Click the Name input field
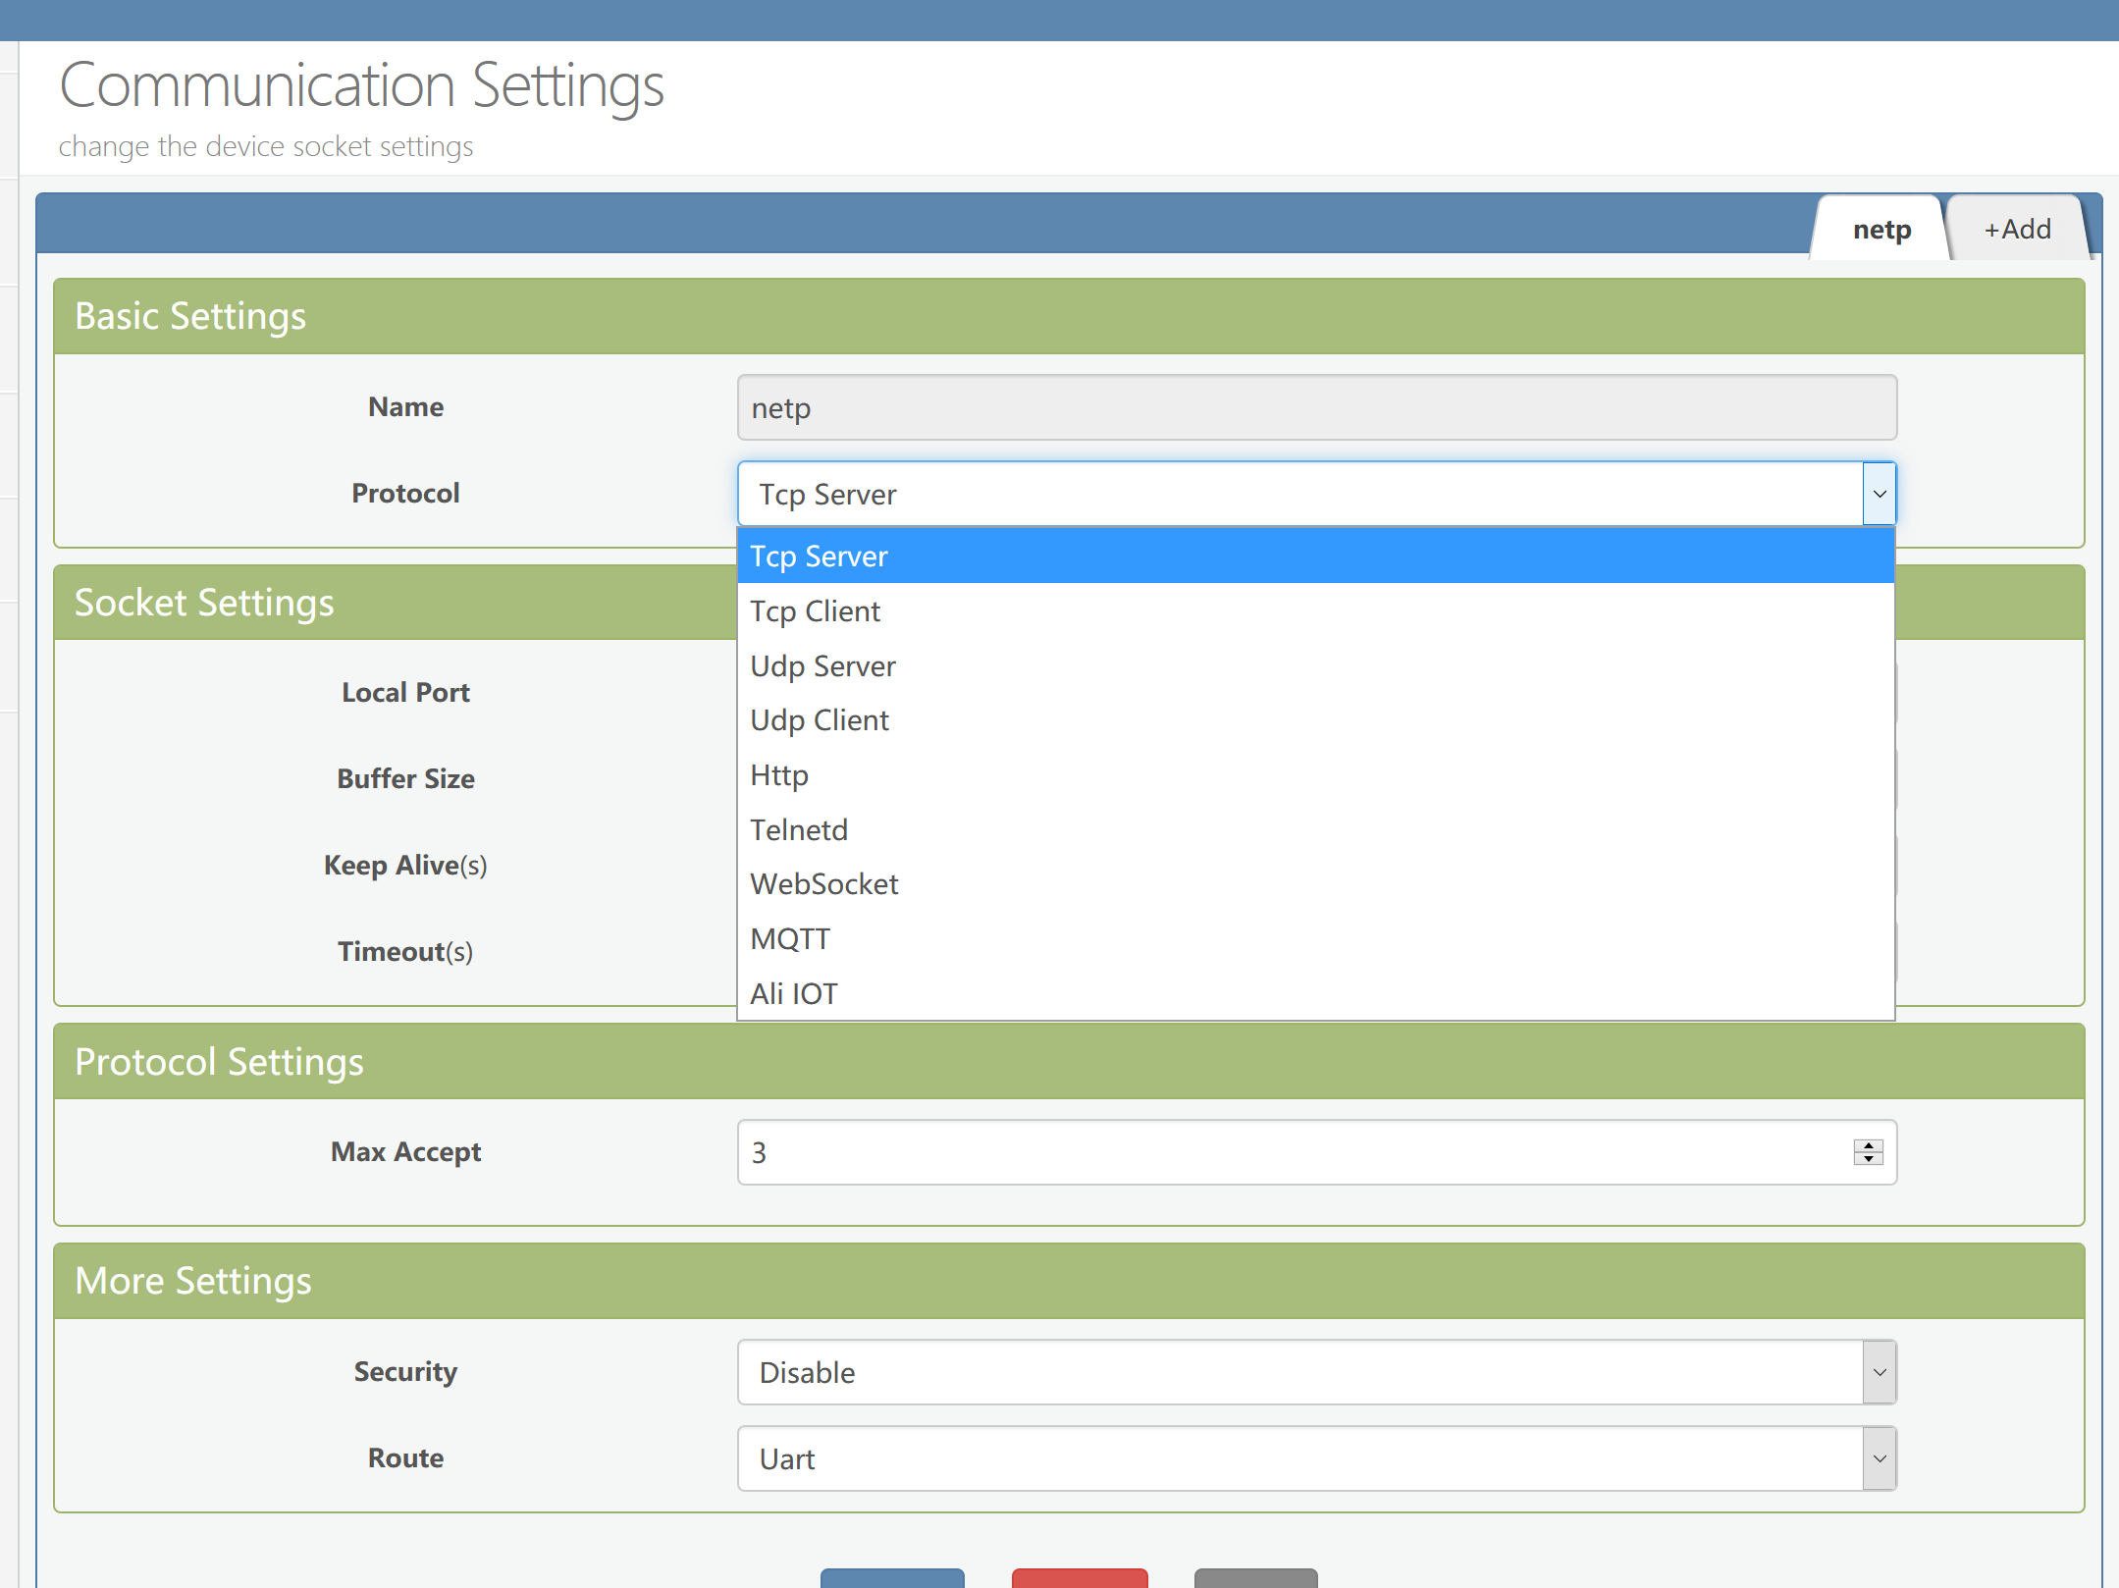The image size is (2119, 1588). (x=1315, y=407)
